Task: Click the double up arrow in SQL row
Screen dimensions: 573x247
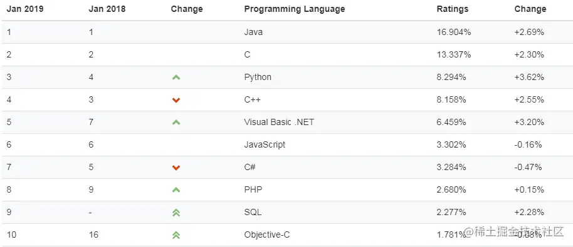Action: coord(176,213)
